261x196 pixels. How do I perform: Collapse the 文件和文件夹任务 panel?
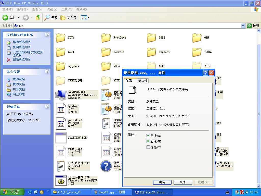(x=47, y=35)
